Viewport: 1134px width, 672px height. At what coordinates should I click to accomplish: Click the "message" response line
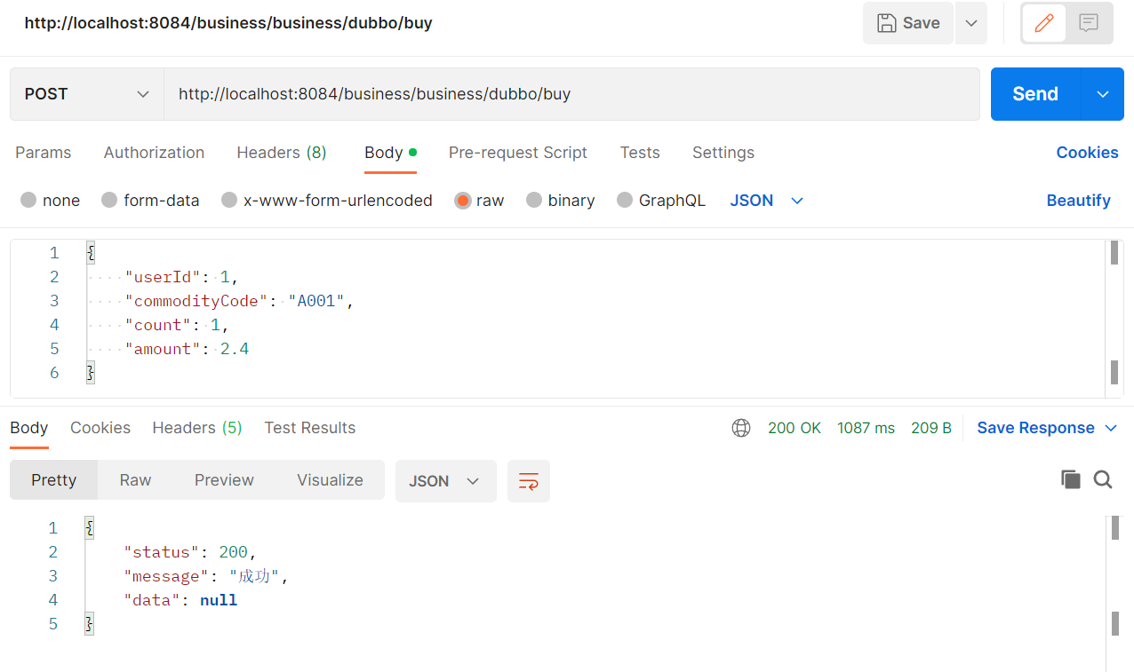coord(207,576)
